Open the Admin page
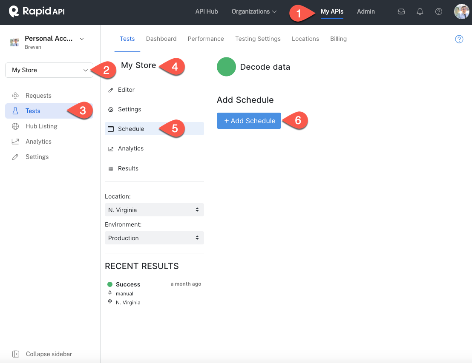472x363 pixels. click(366, 11)
